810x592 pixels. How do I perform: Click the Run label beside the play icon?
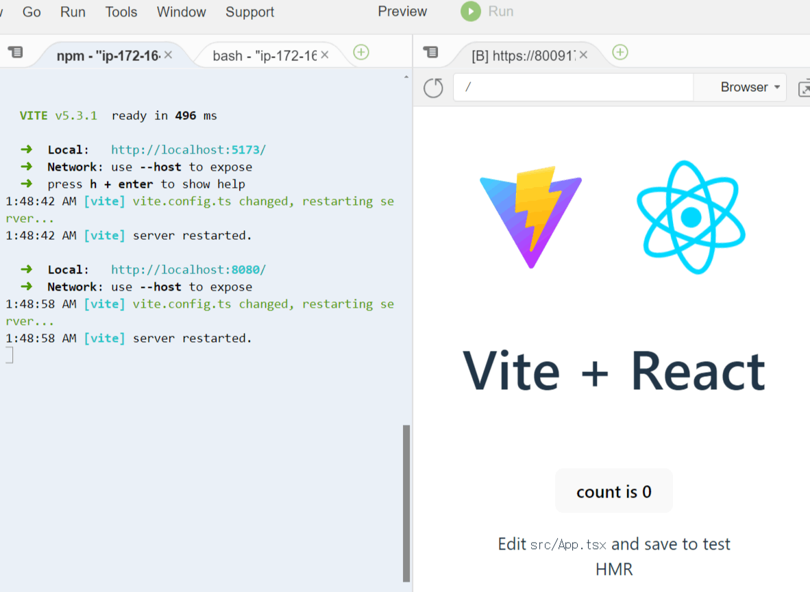[500, 12]
